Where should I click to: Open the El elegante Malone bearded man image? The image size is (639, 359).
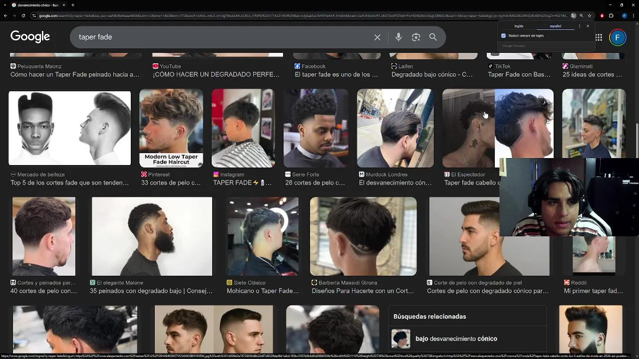coord(152,236)
